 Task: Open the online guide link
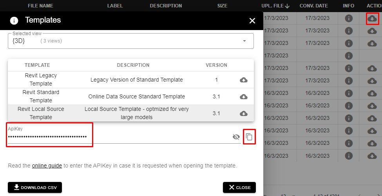pos(47,166)
